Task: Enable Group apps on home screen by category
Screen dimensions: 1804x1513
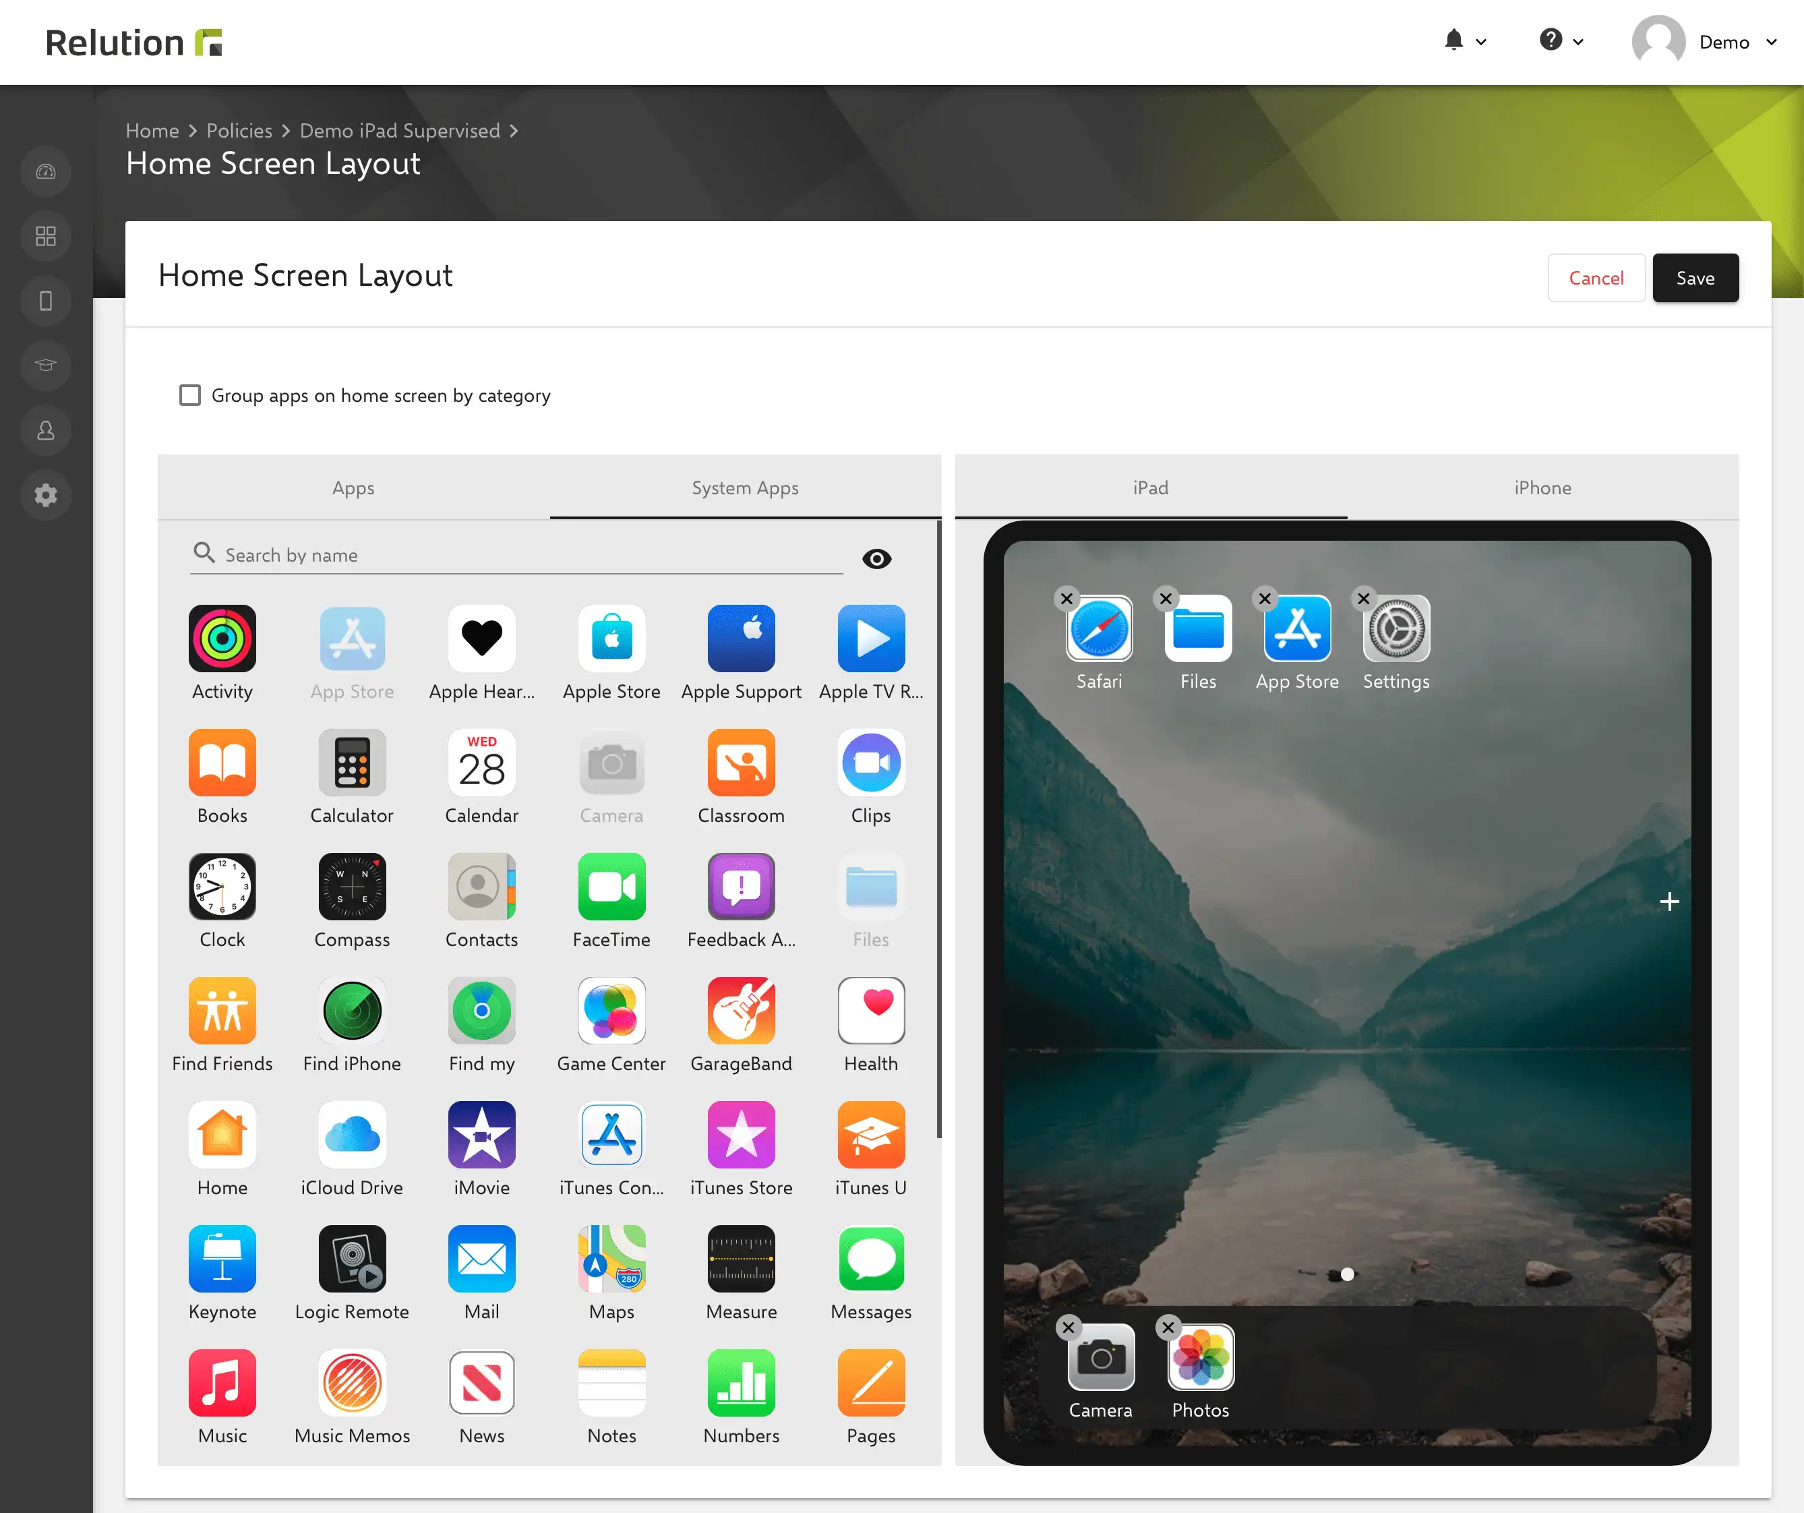Action: [190, 395]
